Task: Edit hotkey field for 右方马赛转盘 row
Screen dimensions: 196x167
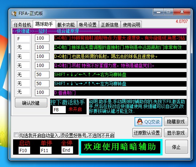Action: tap(23, 75)
